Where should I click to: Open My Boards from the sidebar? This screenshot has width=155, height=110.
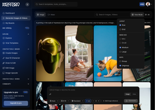(10, 23)
